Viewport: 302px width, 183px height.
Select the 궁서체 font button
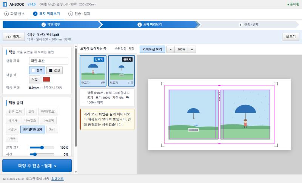[x=13, y=121]
